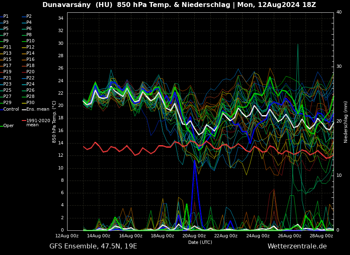Click the P1 legend entry

(x=6, y=16)
